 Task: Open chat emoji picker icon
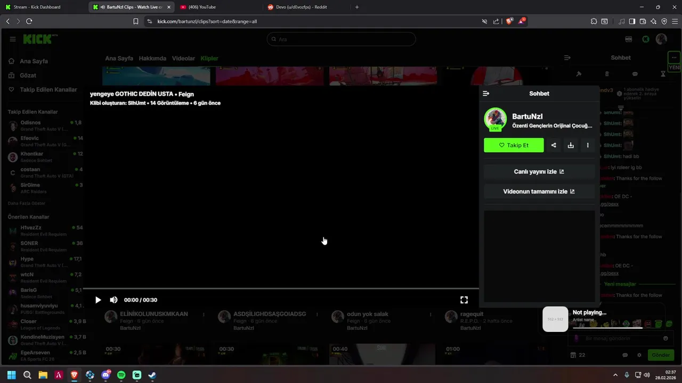coord(665,338)
